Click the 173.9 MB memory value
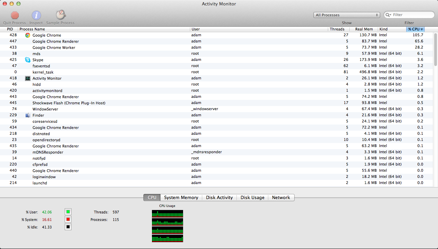The height and width of the screenshot is (249, 438). point(368,60)
